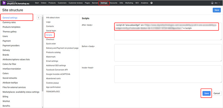The width and height of the screenshot is (223, 108).
Task: Open the Products catalog section
Action: (x=53, y=52)
